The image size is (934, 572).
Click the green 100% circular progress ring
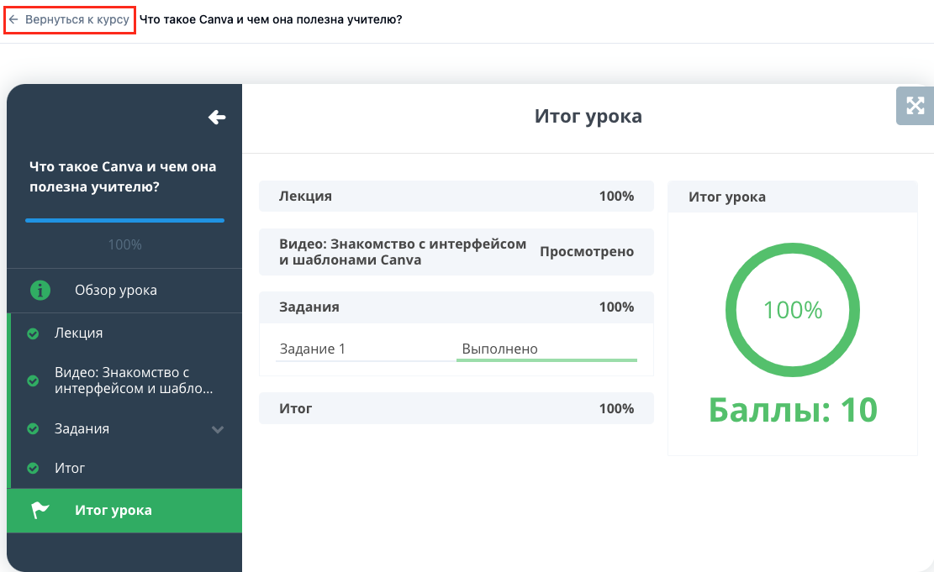pyautogui.click(x=792, y=309)
